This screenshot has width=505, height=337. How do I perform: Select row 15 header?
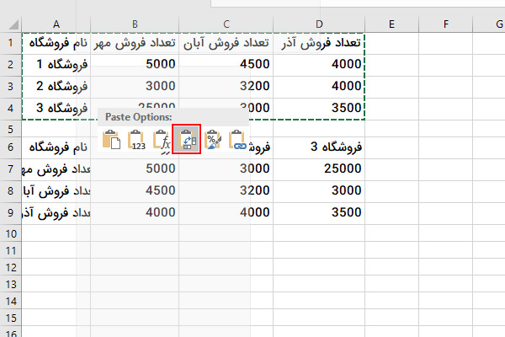pyautogui.click(x=11, y=318)
